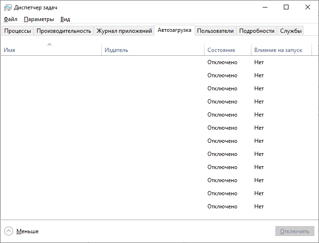Close the Task Manager window
319x243 pixels.
pyautogui.click(x=307, y=7)
